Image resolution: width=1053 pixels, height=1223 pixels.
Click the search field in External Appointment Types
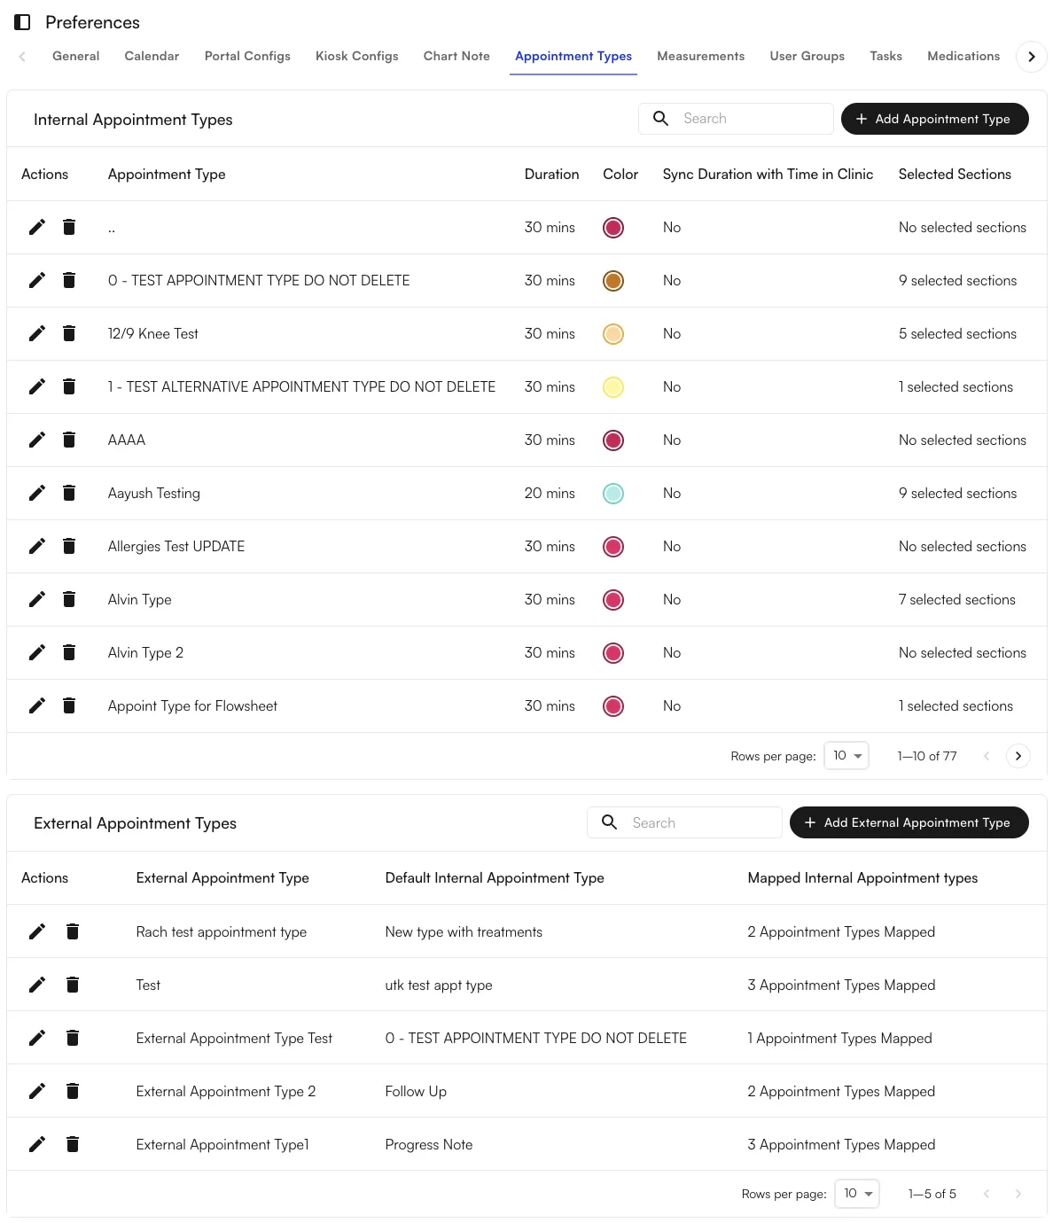(x=700, y=822)
